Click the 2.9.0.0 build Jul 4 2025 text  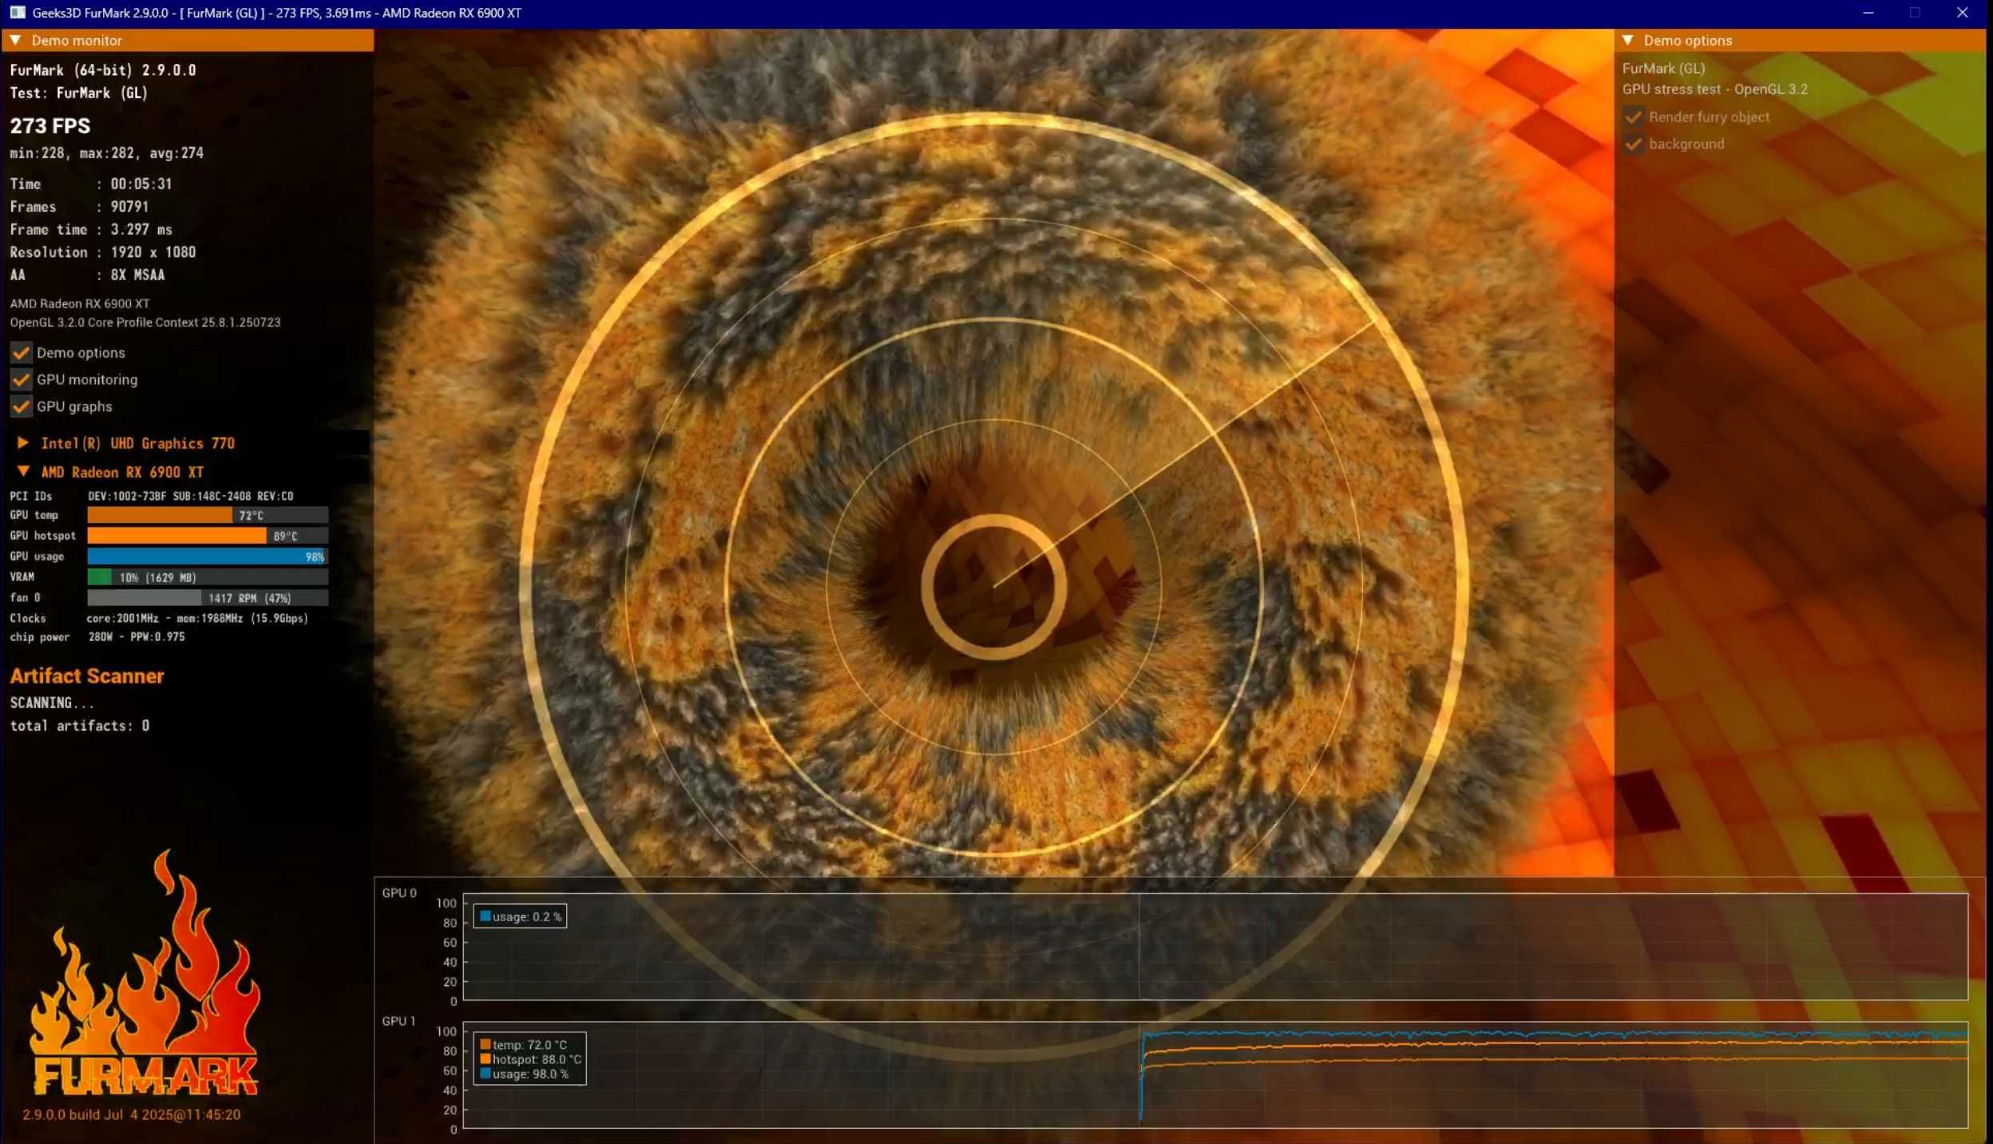coord(131,1114)
